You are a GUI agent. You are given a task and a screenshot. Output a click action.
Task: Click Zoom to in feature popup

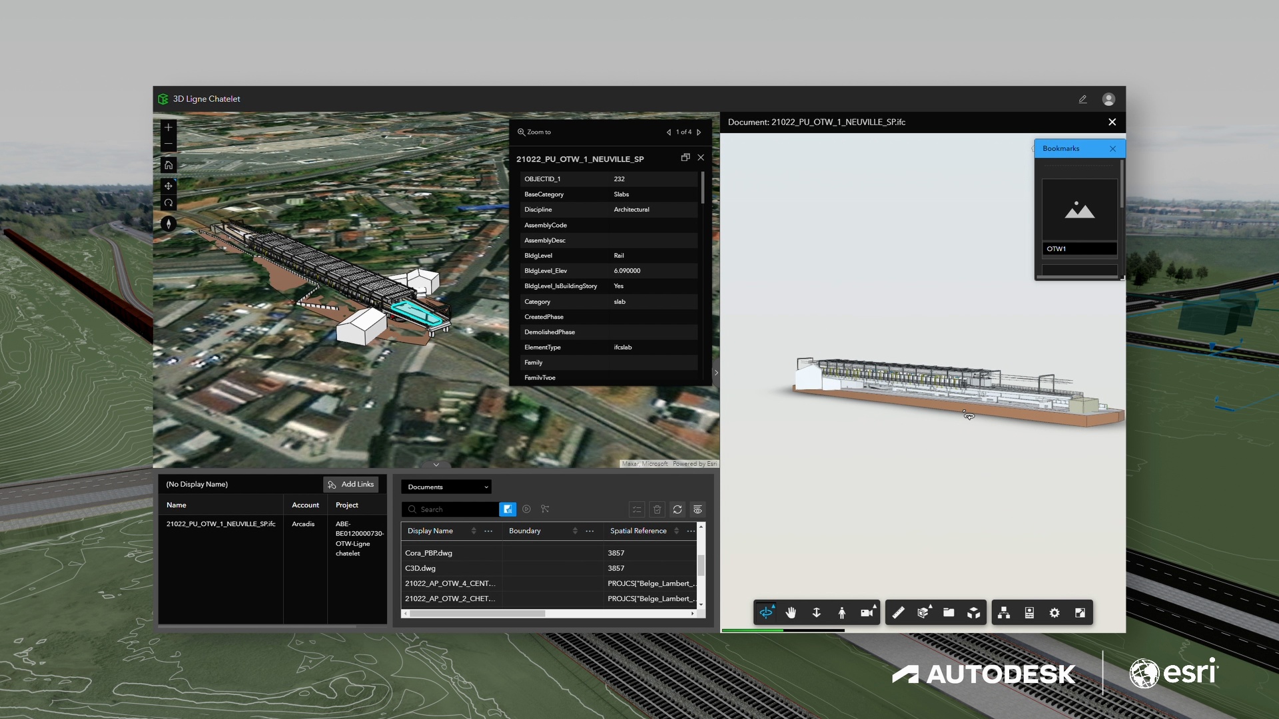[x=534, y=132]
